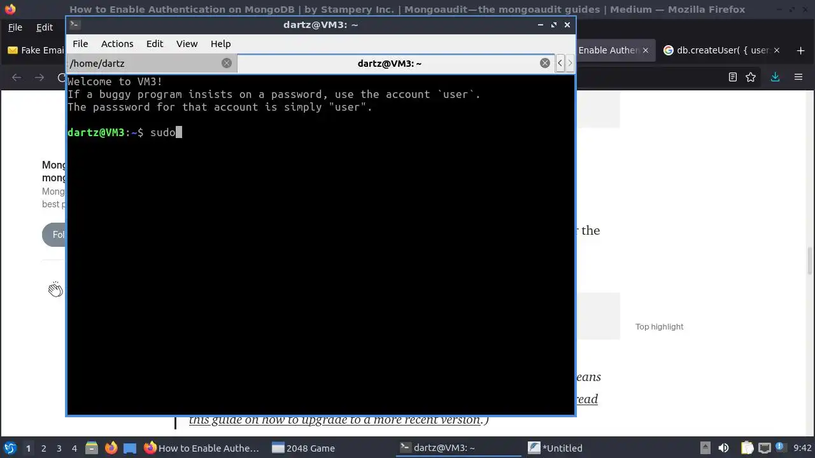Click the update notifier tray icon
The height and width of the screenshot is (458, 815).
click(x=780, y=448)
